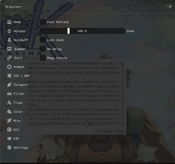Click the Sair button in license dialog
The image size is (175, 164).
tap(121, 131)
